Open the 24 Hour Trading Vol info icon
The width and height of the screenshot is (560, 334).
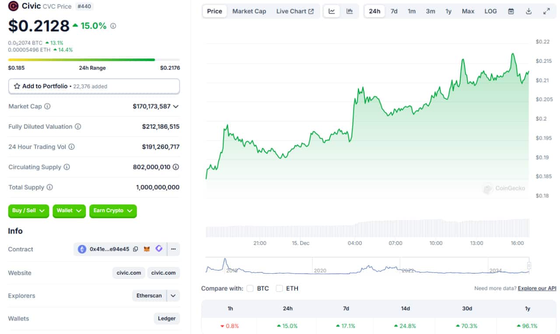coord(72,147)
